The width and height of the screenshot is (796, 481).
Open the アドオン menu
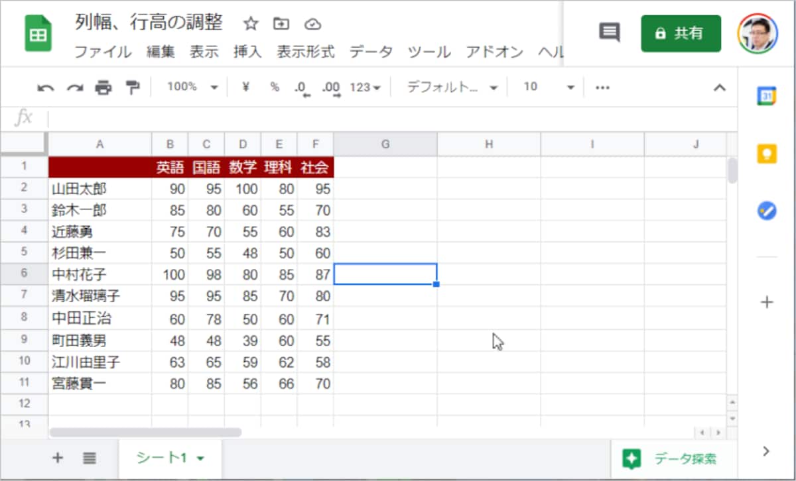[x=494, y=52]
